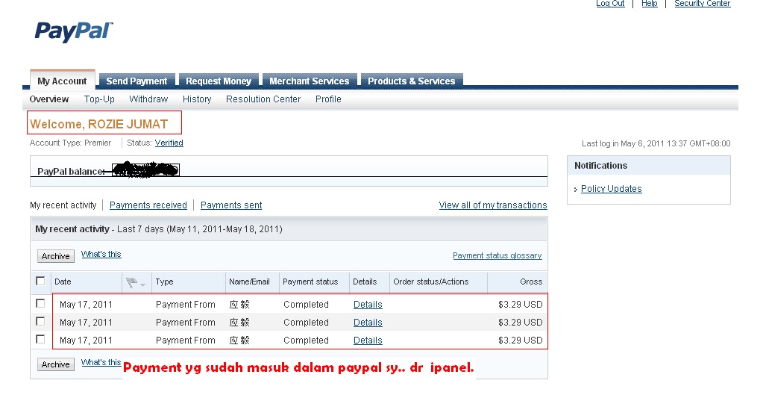Click the Log Out link
The width and height of the screenshot is (766, 398).
pyautogui.click(x=610, y=4)
